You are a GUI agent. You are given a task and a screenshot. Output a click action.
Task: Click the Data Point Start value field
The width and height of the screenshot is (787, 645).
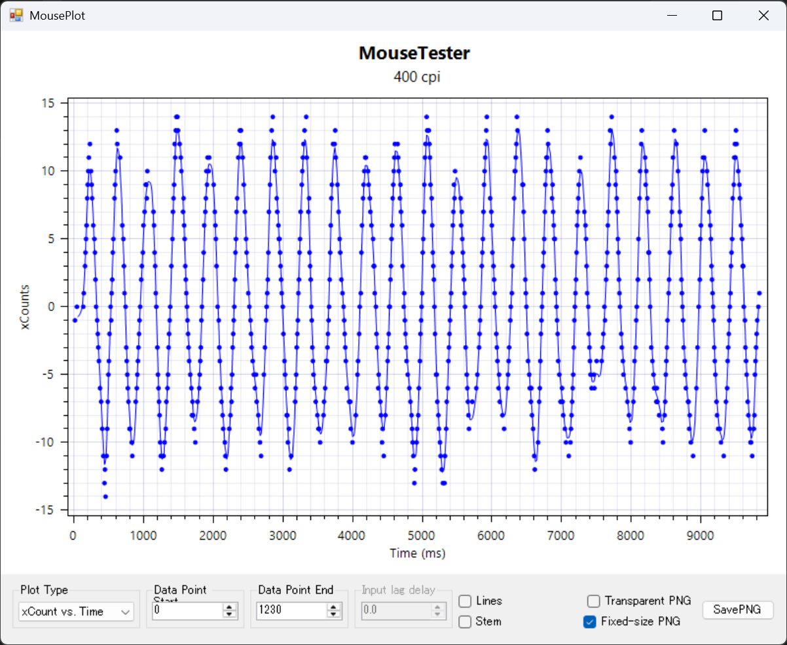click(187, 611)
